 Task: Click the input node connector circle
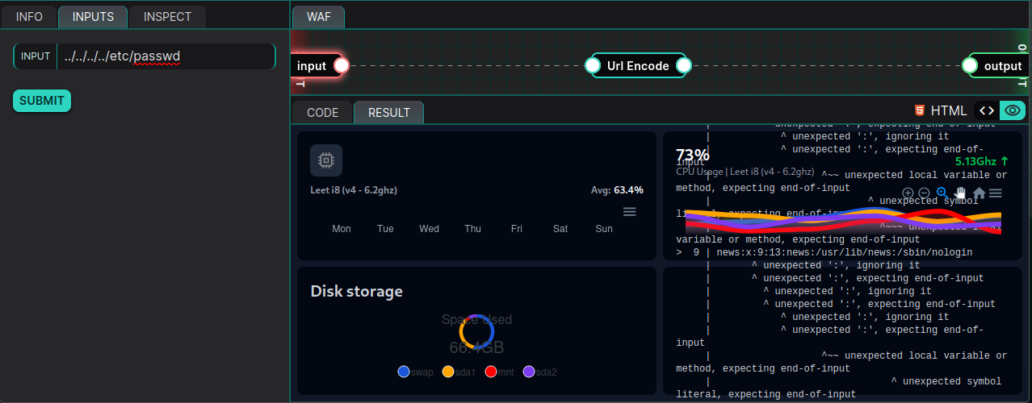(342, 65)
